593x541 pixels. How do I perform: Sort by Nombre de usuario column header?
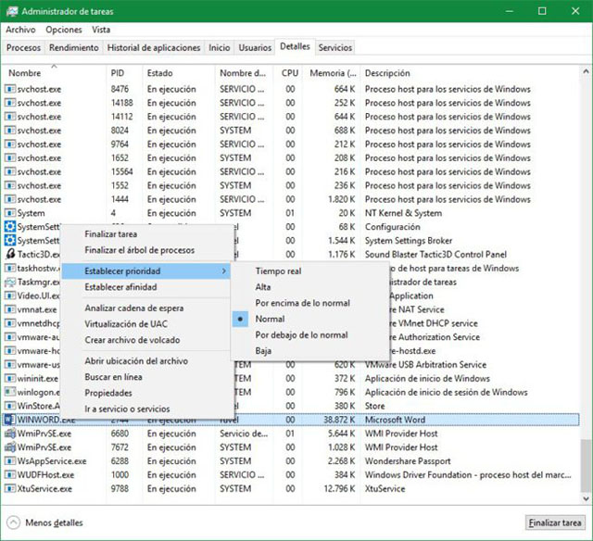click(x=244, y=73)
